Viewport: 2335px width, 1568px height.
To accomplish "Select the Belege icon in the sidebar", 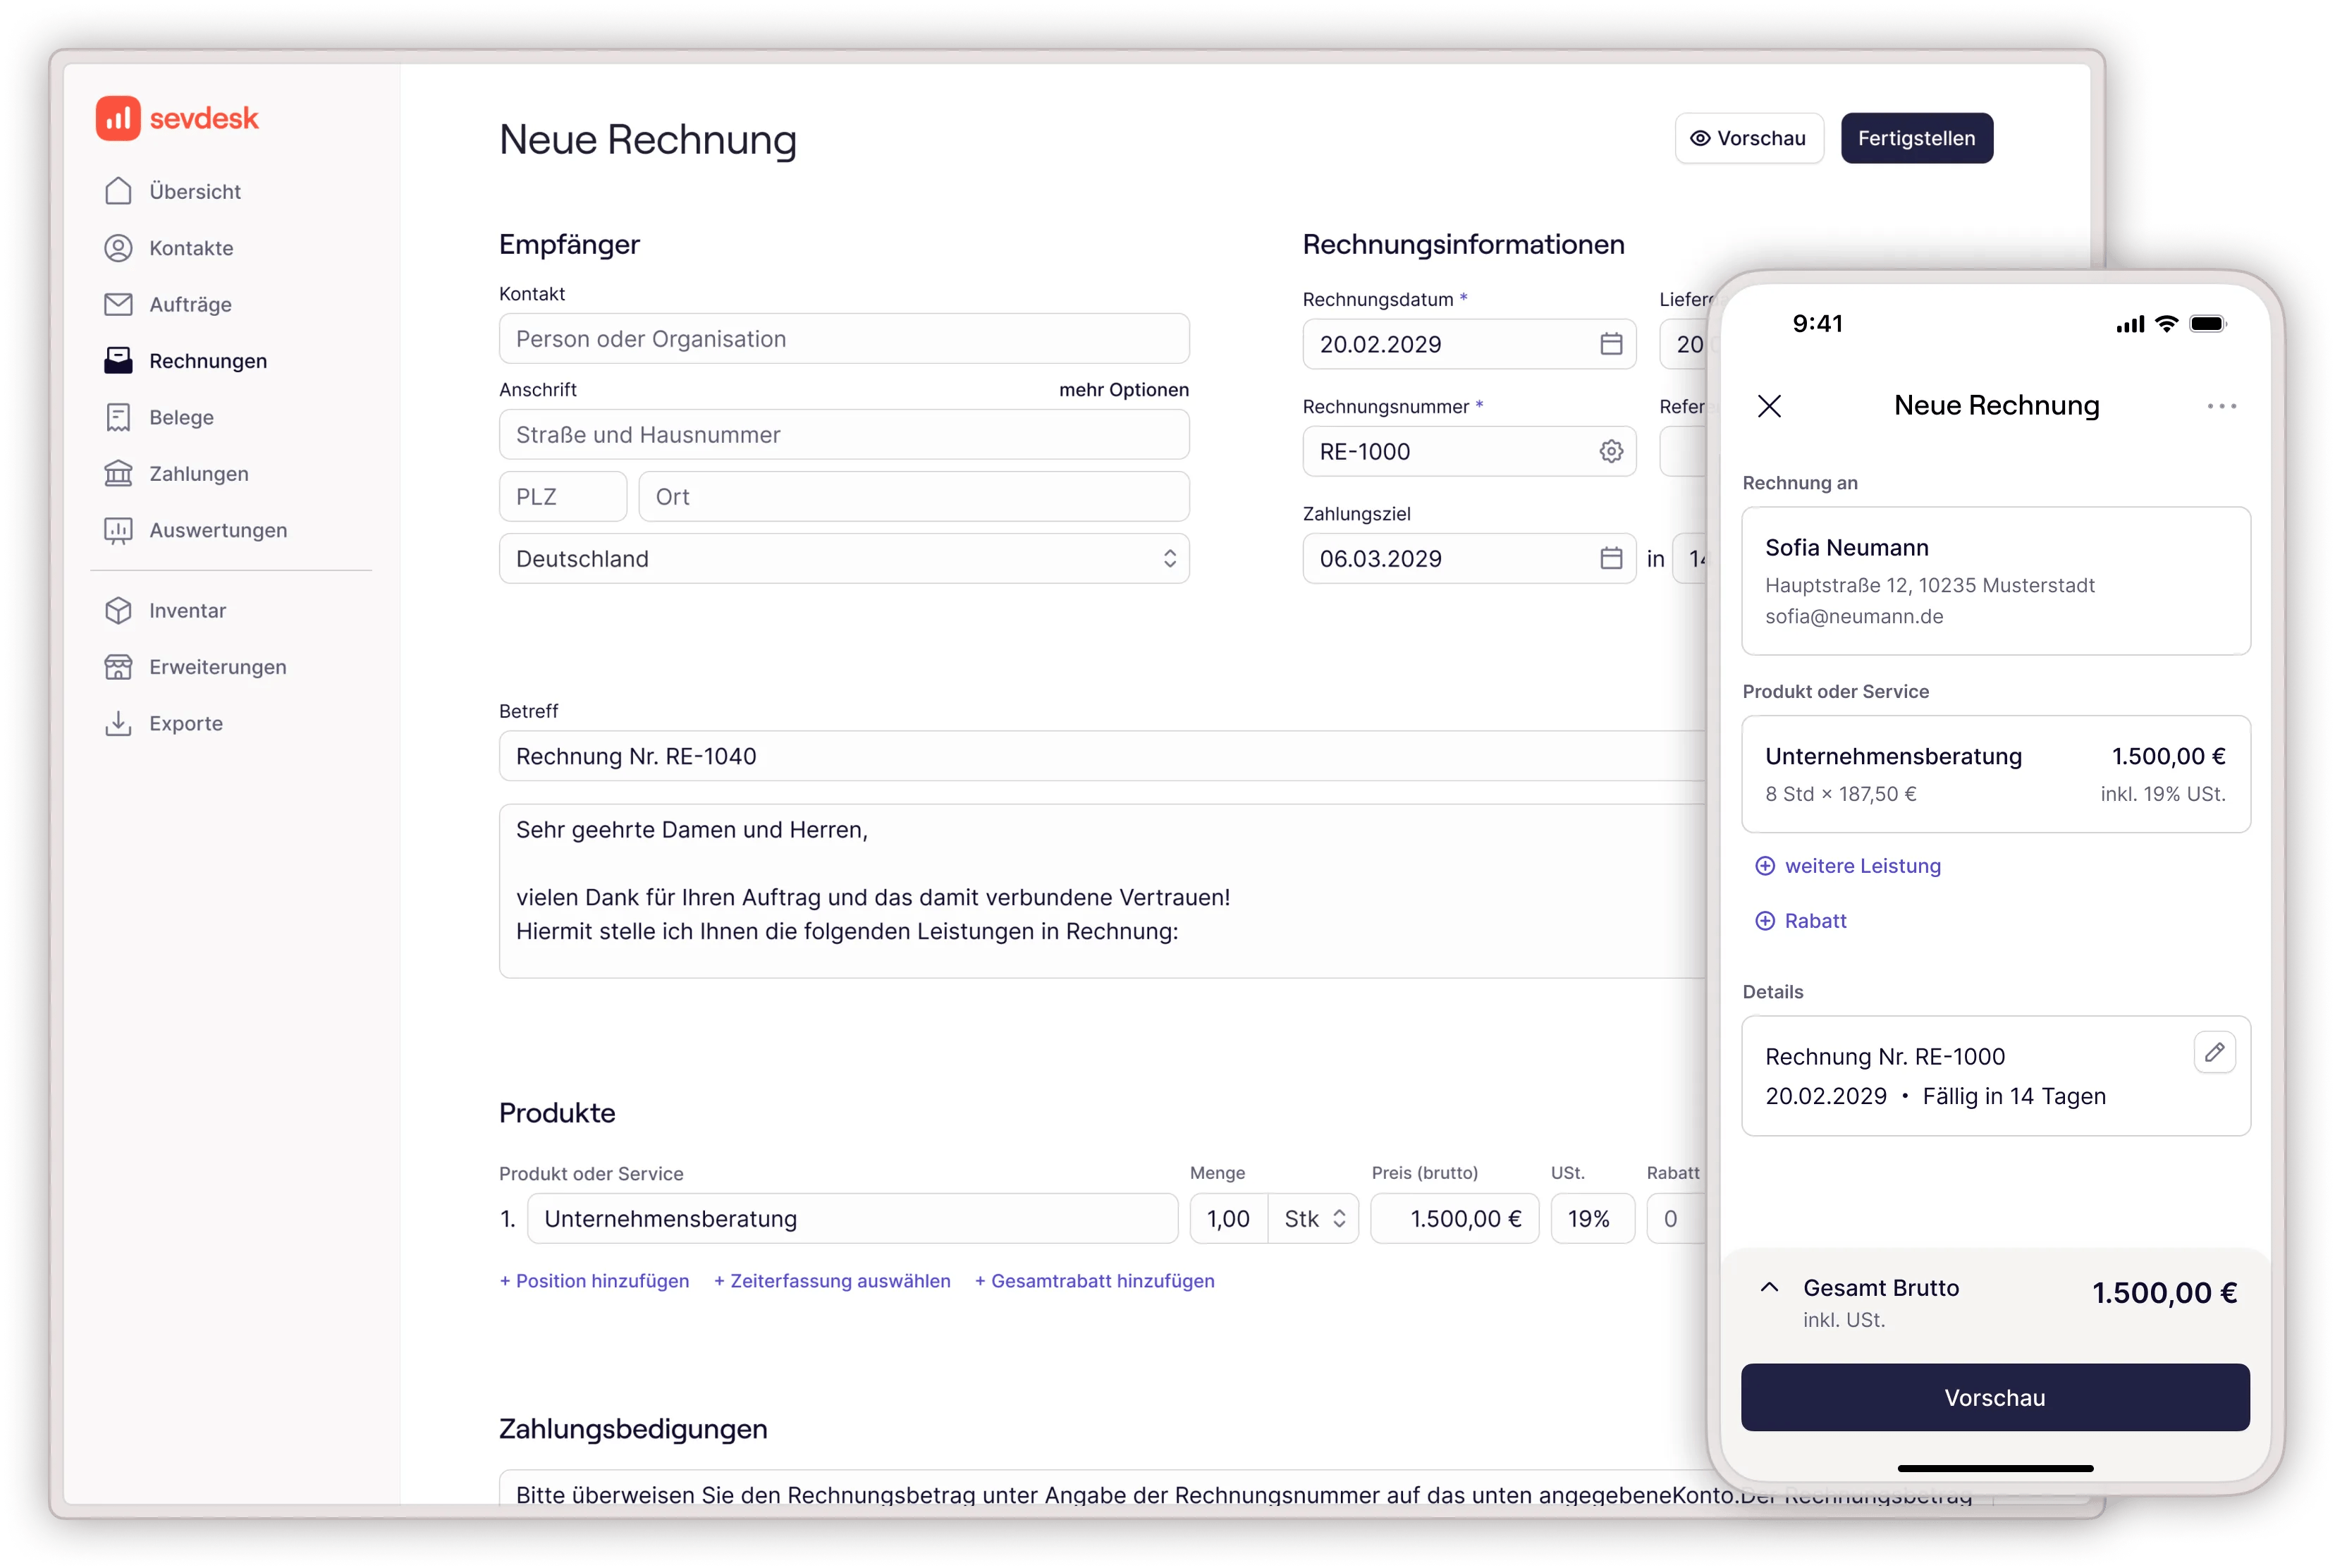I will pos(119,417).
